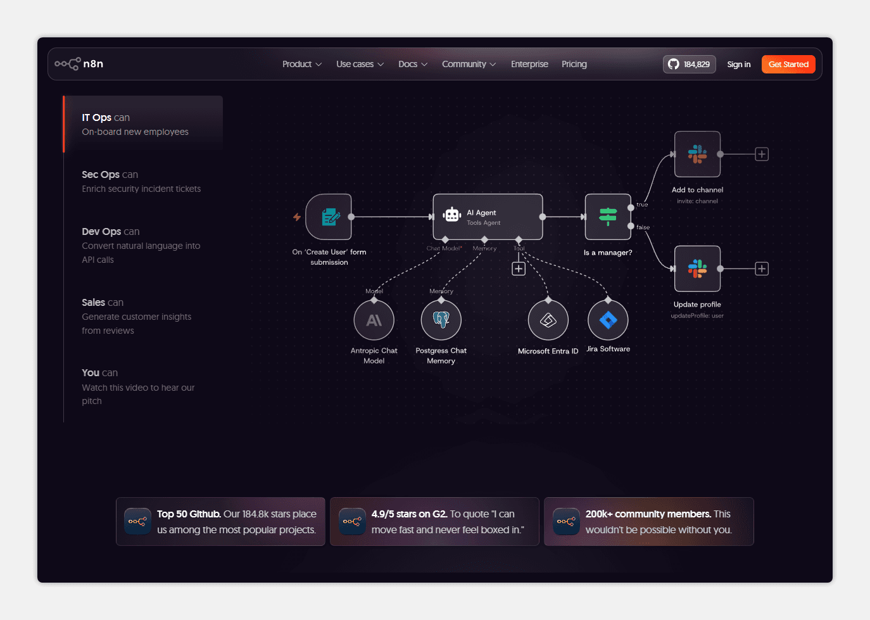Image resolution: width=870 pixels, height=620 pixels.
Task: Open the Pricing page
Action: pos(574,64)
